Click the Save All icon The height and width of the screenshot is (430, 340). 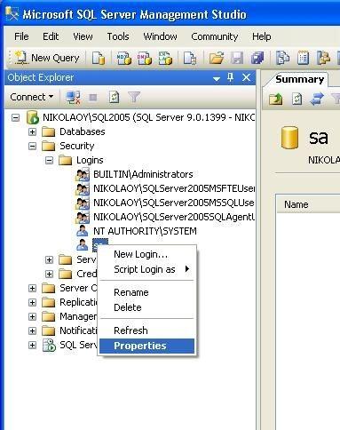coord(257,58)
